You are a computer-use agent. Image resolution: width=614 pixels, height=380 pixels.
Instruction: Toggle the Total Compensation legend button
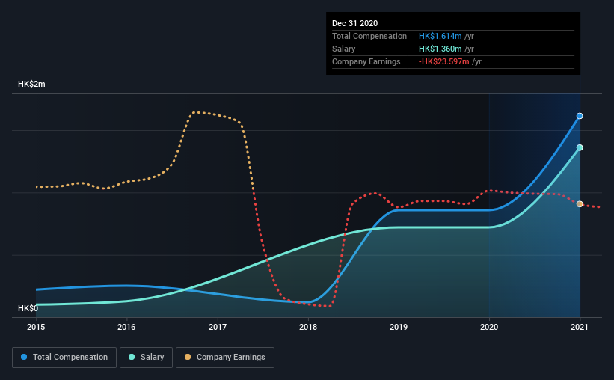pos(64,358)
